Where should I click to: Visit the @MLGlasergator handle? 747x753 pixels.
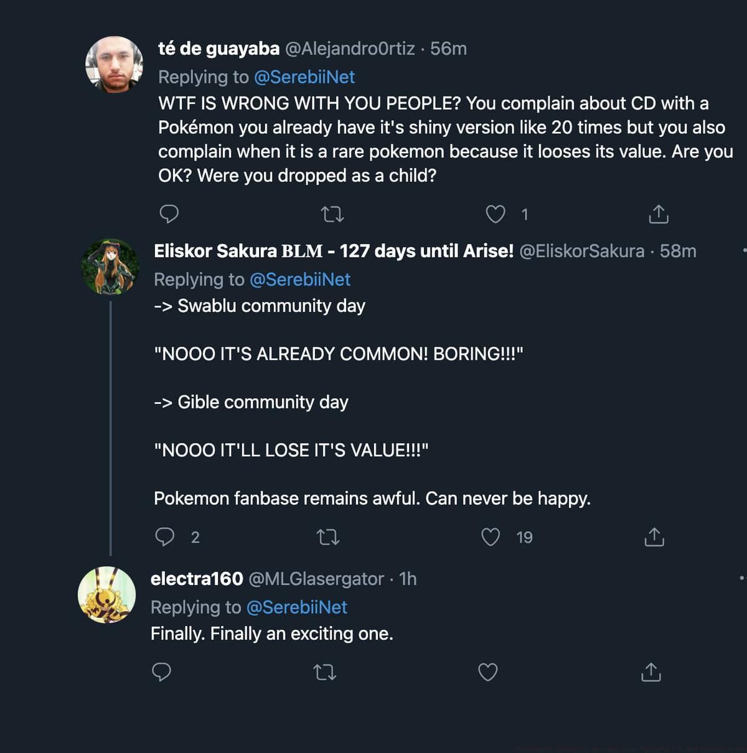tap(316, 579)
